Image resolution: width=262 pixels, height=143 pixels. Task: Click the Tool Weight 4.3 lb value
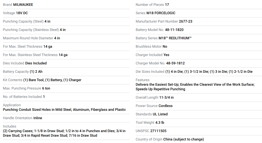pos(160,123)
